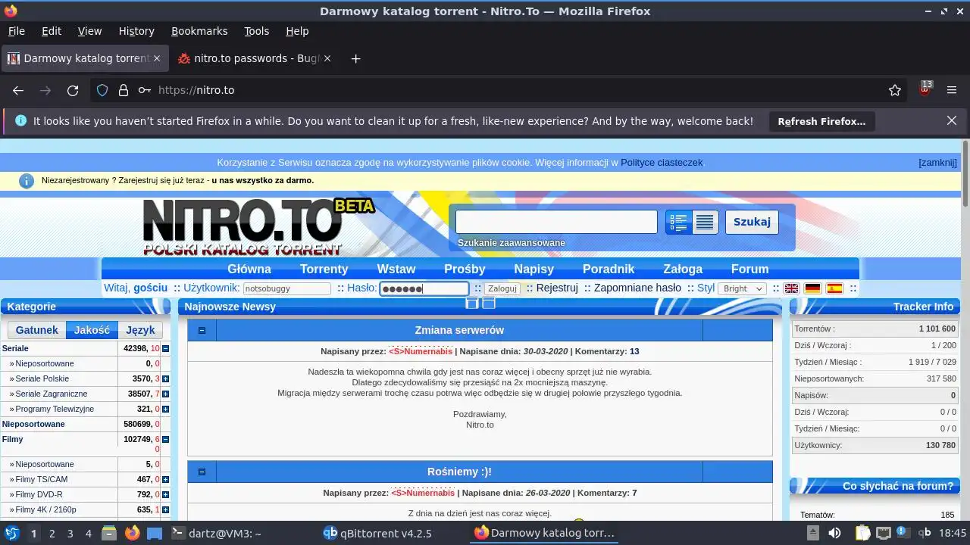Select the detailed list search view icon
The height and width of the screenshot is (545, 970).
[x=679, y=222]
